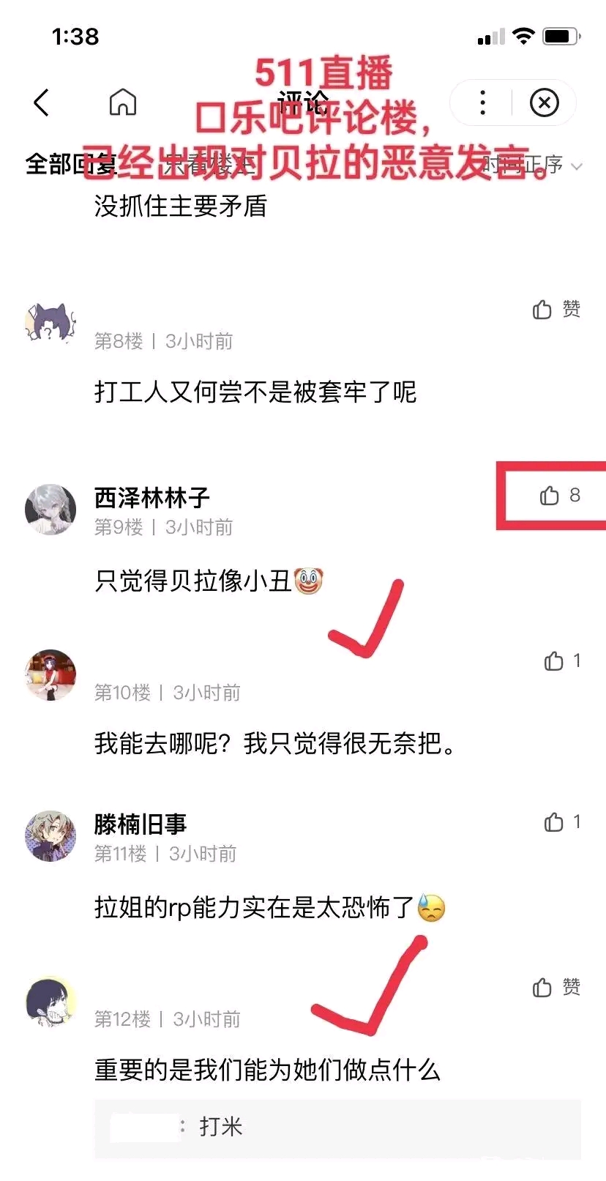The height and width of the screenshot is (1181, 606).
Task: Close the mini program with X icon
Action: [x=544, y=103]
